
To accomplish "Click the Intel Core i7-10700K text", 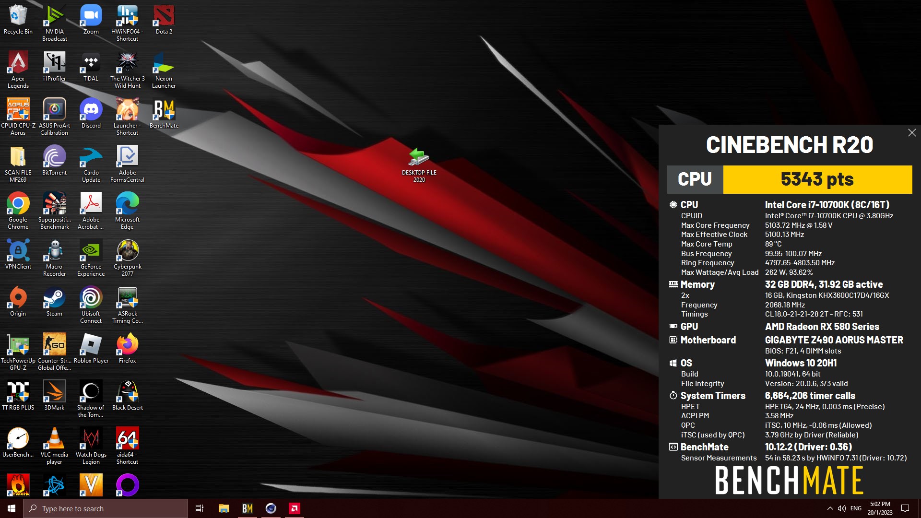I will 827,205.
